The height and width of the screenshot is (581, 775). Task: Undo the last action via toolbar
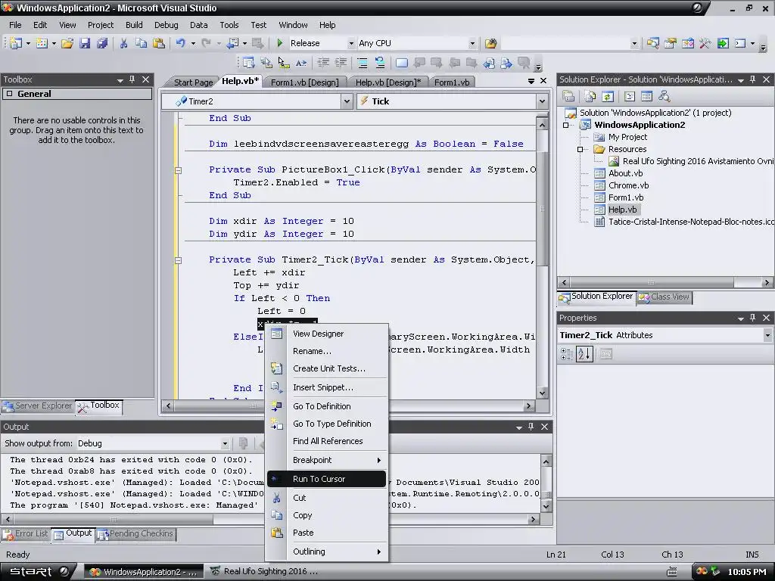(x=180, y=43)
